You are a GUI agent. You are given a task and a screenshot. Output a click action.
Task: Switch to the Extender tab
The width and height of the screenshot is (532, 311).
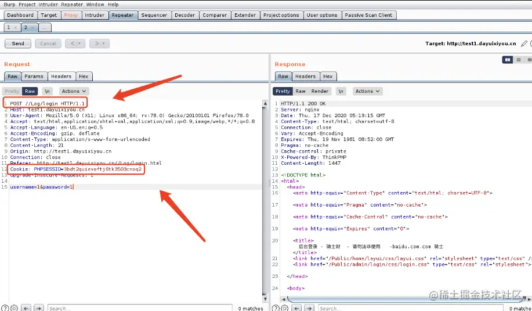(x=245, y=15)
